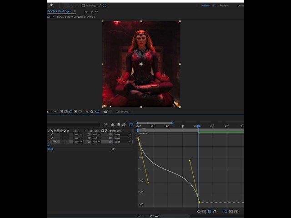Viewport: 291px width, 218px height.
Task: Open the second layer's Mode dropdown
Action: coord(78,138)
